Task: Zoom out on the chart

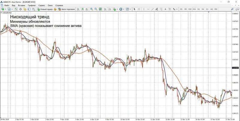Action: coord(96,9)
